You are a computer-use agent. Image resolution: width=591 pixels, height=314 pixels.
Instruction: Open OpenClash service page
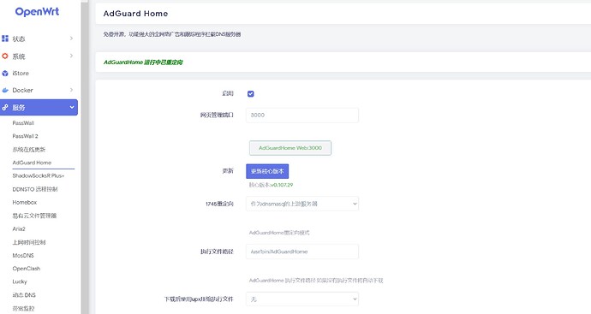click(x=27, y=269)
